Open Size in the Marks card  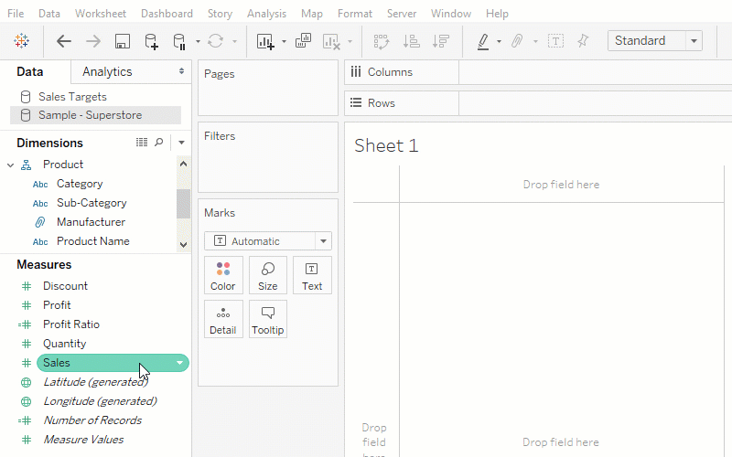pyautogui.click(x=268, y=275)
